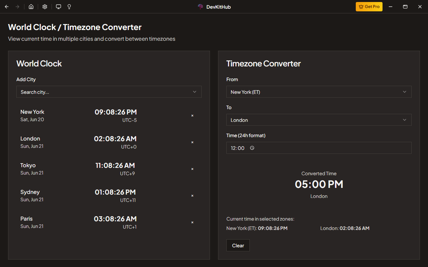Minimize the DevKitHub window
428x267 pixels.
pos(390,7)
